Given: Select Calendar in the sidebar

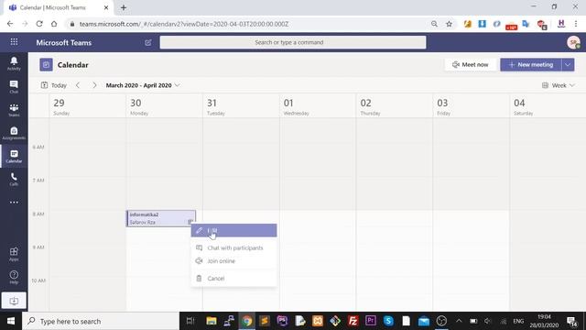Looking at the screenshot, I should click(x=14, y=156).
